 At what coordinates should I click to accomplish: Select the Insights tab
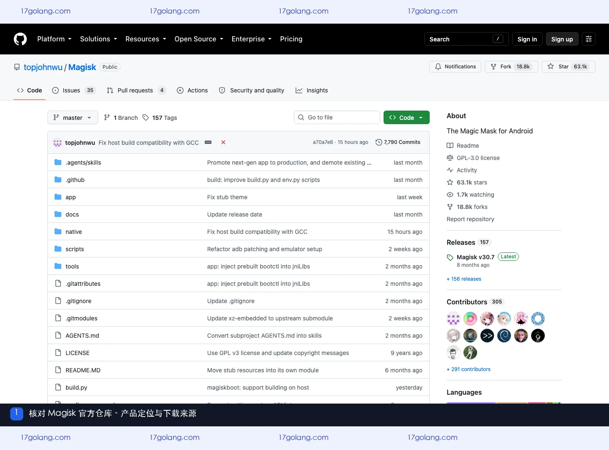click(312, 90)
